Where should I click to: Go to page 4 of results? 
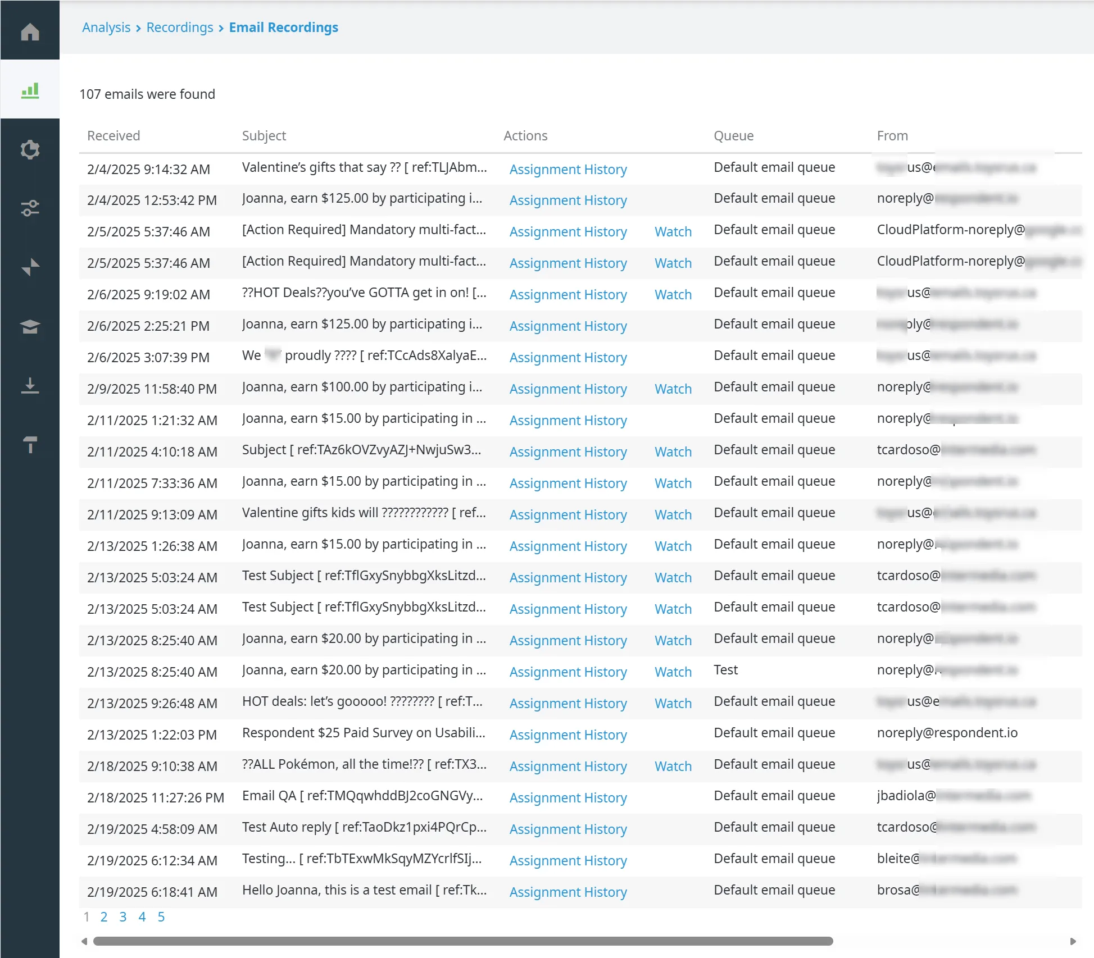click(142, 917)
